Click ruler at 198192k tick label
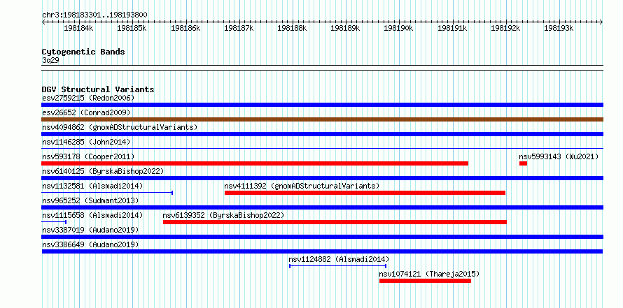This screenshot has width=623, height=308. click(505, 28)
